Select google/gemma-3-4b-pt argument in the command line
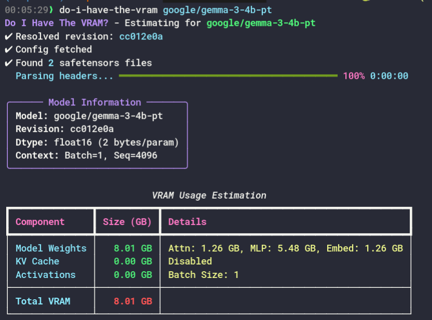Image resolution: width=432 pixels, height=320 pixels. point(217,10)
